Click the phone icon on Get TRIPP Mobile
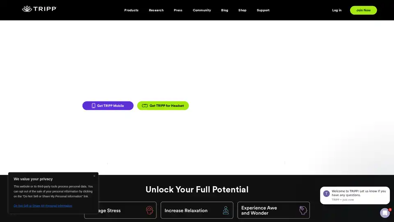394x222 pixels. click(x=94, y=106)
